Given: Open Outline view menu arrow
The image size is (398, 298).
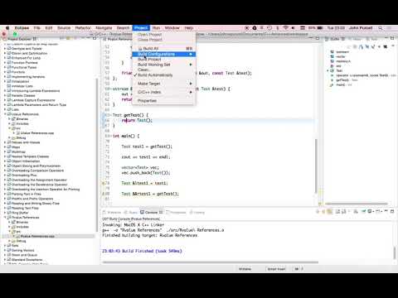Looking at the screenshot, I should point(393,46).
